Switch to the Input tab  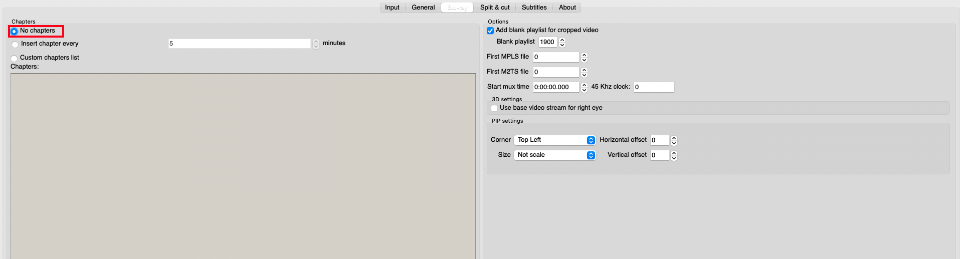pos(392,8)
